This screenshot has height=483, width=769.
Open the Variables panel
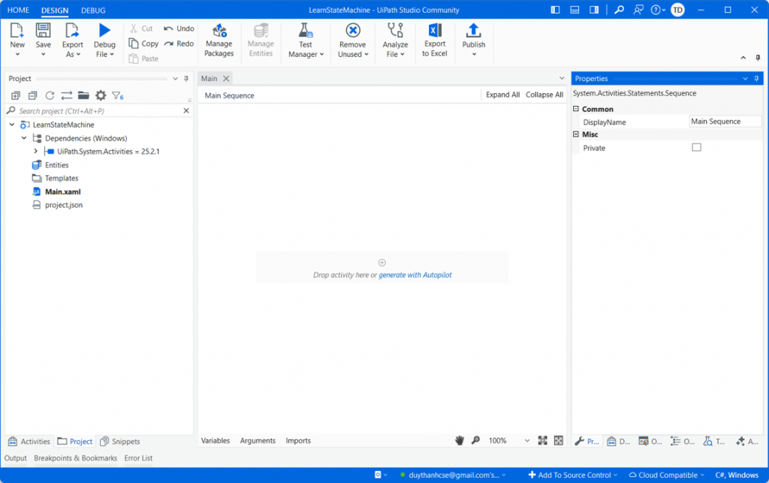click(x=216, y=441)
